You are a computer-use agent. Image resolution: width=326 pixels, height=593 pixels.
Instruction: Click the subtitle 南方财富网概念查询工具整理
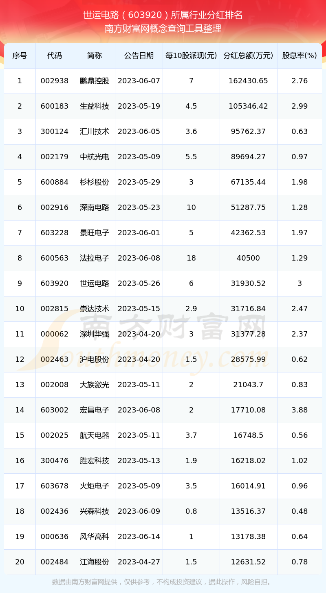tap(163, 29)
